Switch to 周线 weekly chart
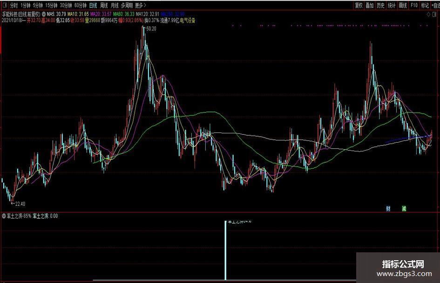Screen dimensions: 440x283 point(104,5)
